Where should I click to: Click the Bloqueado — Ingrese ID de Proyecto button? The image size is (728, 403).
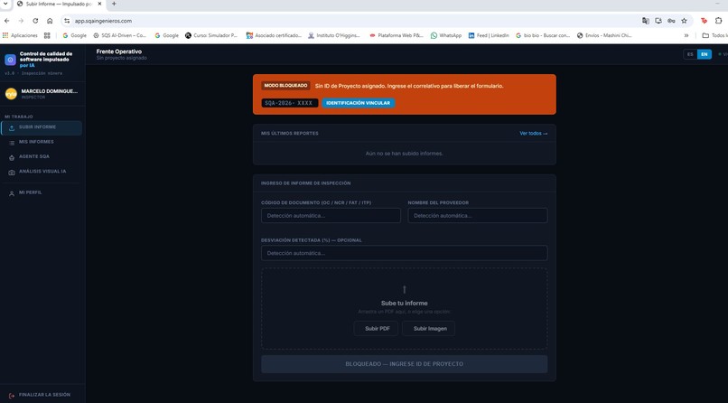pos(404,364)
